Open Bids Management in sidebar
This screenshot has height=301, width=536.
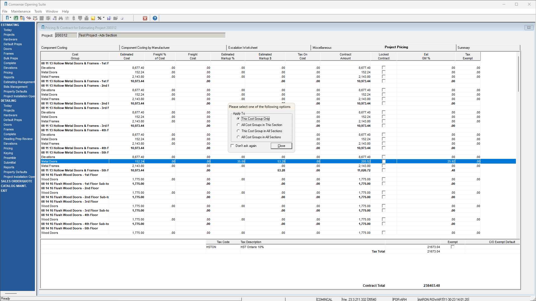(15, 87)
